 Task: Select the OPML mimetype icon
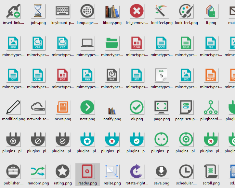tap(38, 75)
